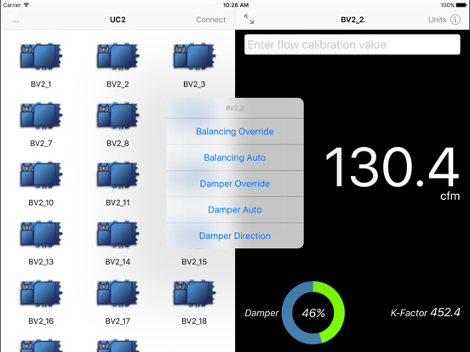
Task: Expand the detail view with the arrows icon
Action: coord(249,20)
